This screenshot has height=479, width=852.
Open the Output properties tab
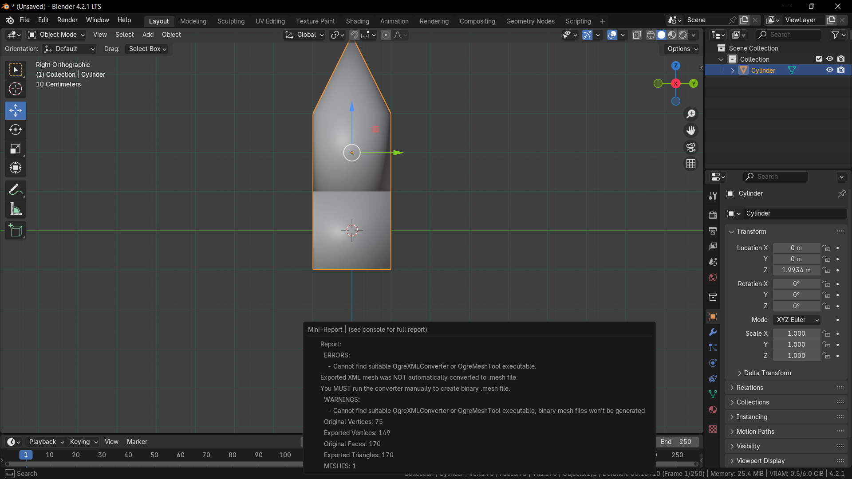click(713, 231)
